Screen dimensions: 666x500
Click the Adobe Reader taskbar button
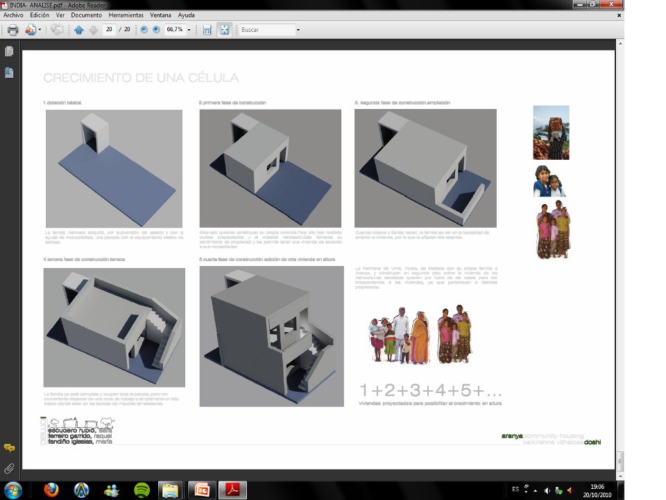point(232,490)
